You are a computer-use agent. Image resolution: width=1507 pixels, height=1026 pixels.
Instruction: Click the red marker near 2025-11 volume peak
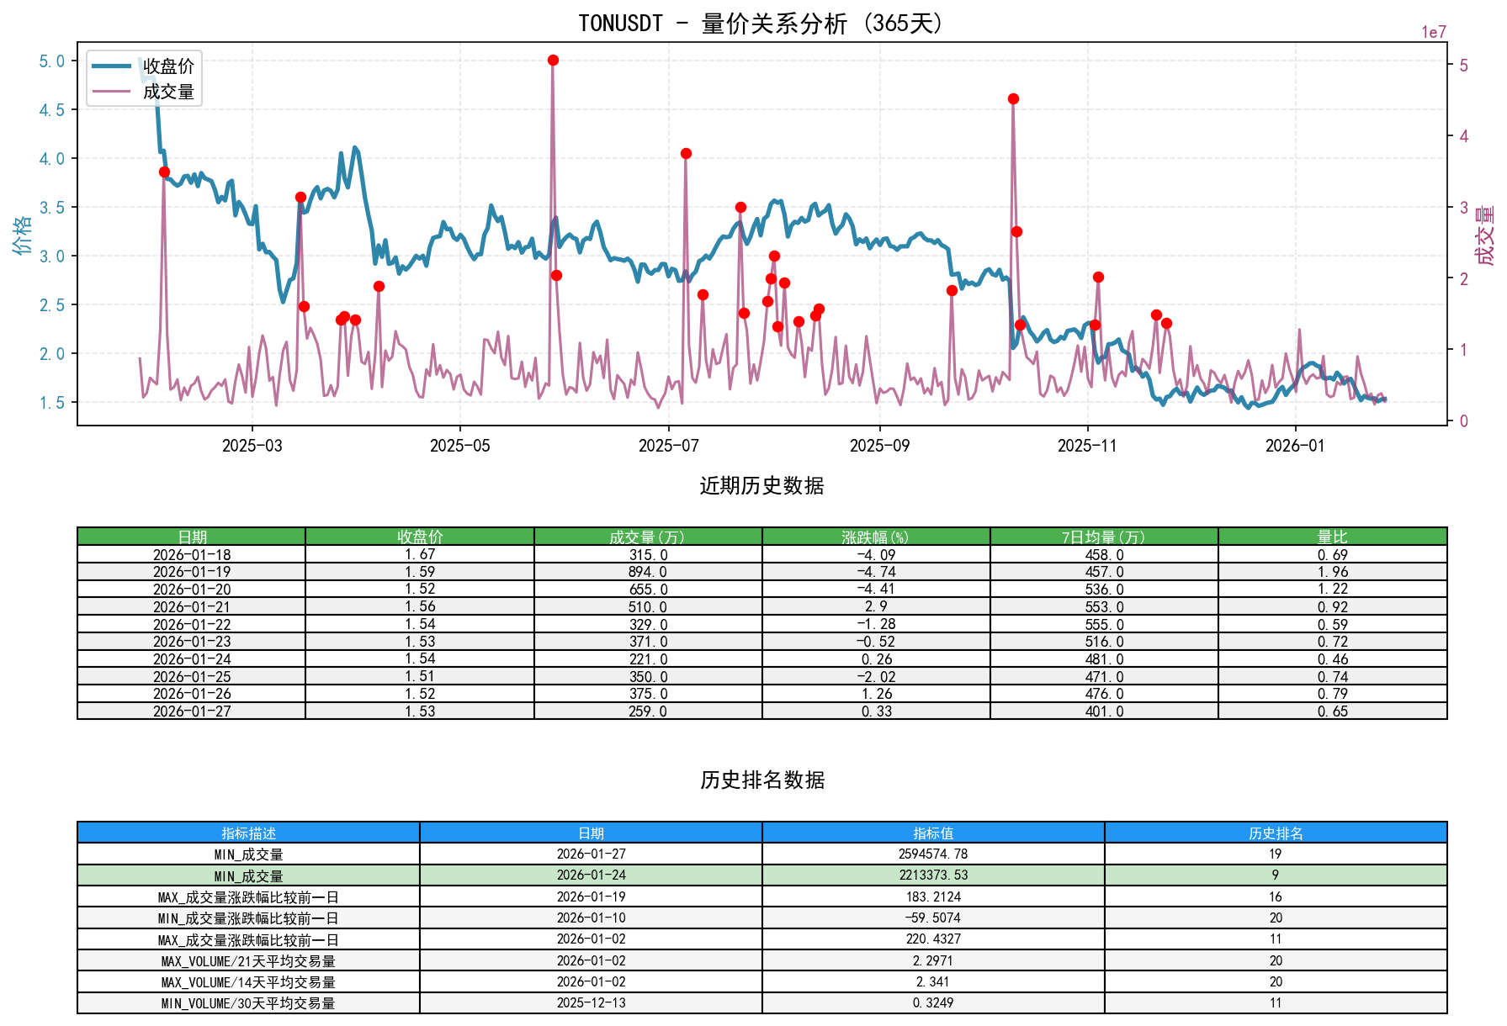(x=1098, y=275)
